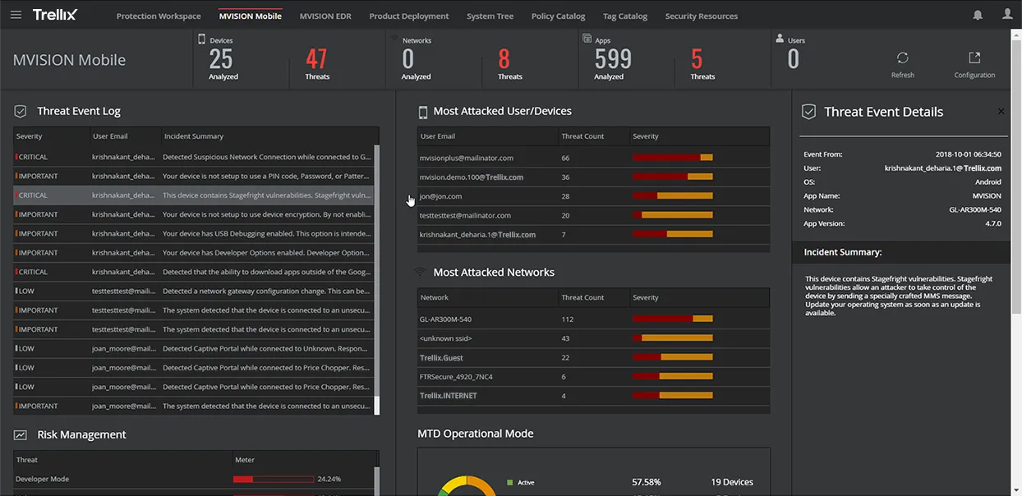The image size is (1022, 496).
Task: Sort user/devices by User Email column header
Action: [438, 136]
